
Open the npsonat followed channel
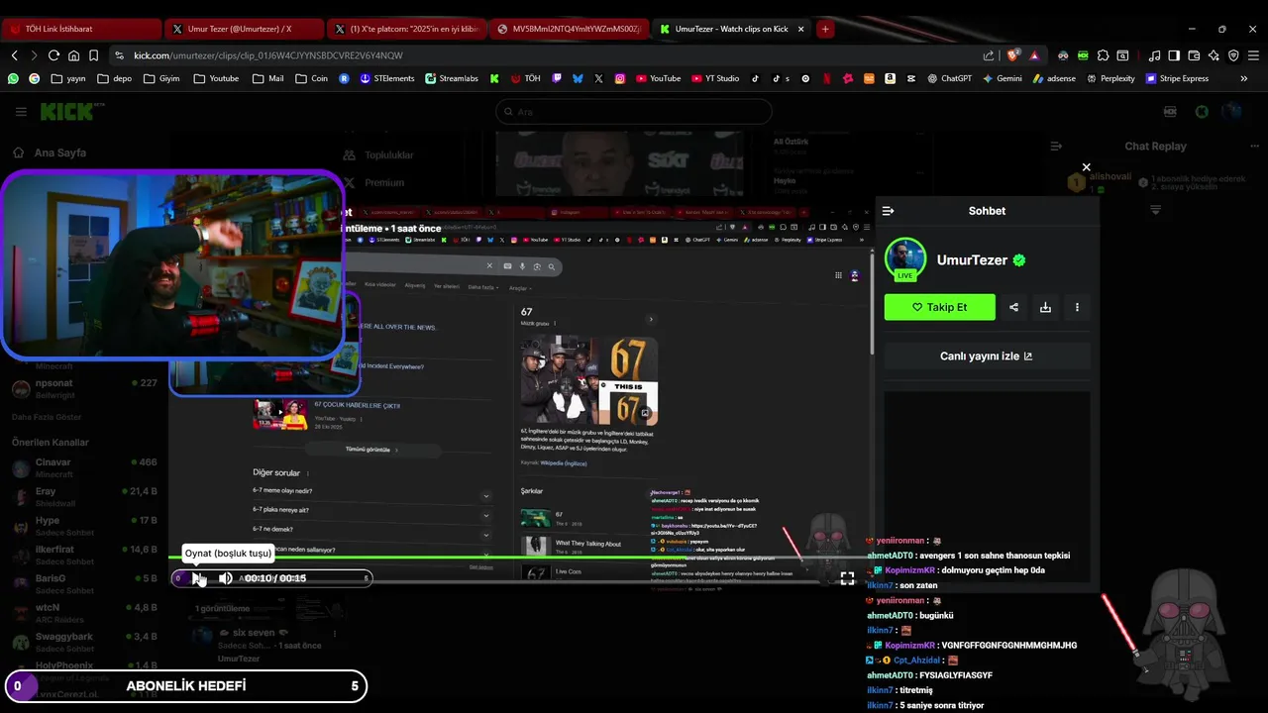point(84,388)
